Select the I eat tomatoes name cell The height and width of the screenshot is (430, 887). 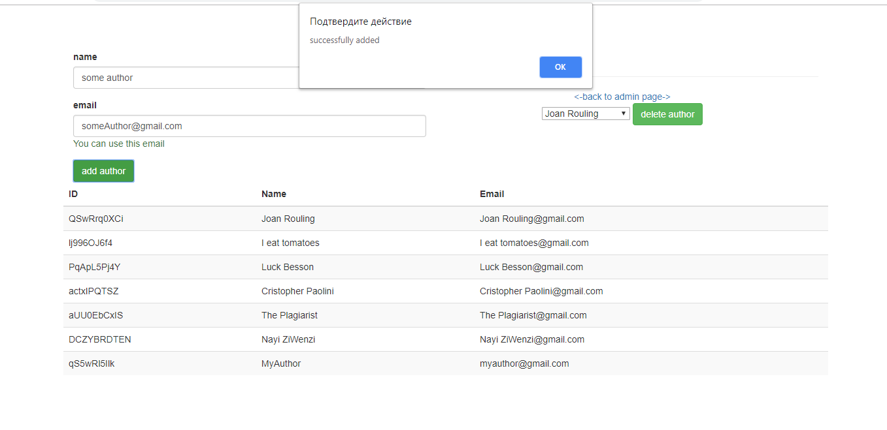(x=290, y=243)
